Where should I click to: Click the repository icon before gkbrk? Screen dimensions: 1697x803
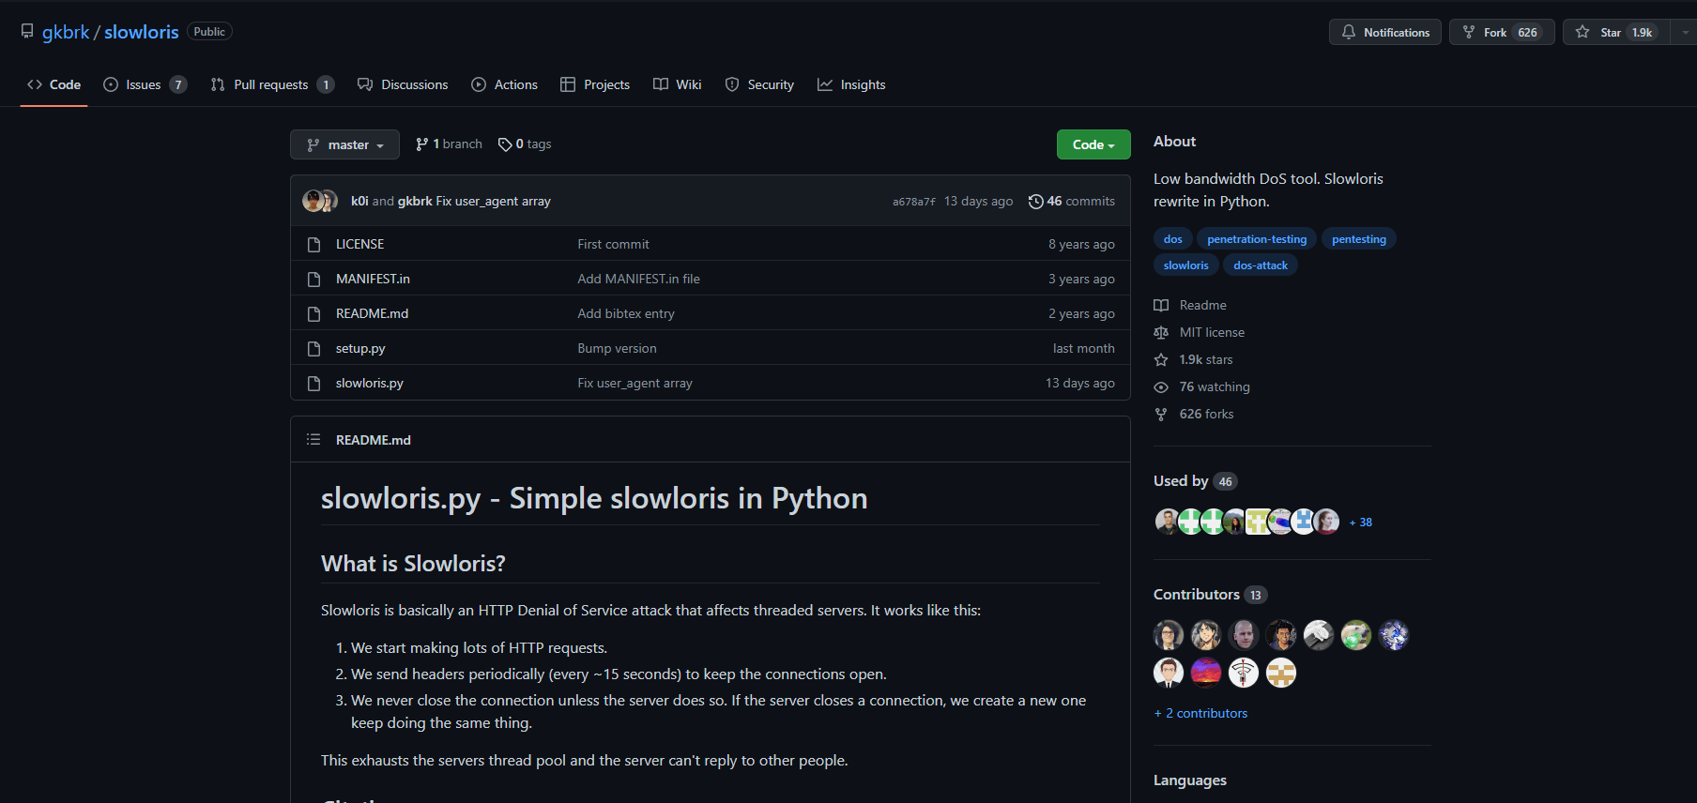[x=27, y=32]
